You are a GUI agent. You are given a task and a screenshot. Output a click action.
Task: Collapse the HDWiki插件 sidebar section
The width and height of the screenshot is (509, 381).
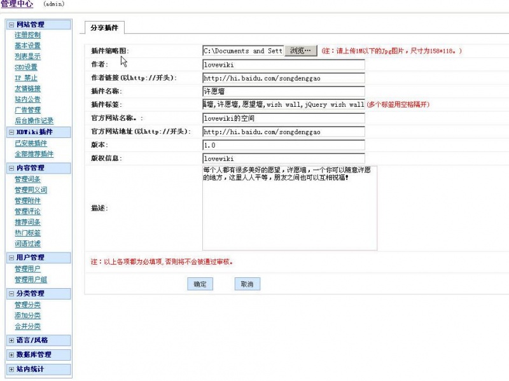coord(11,132)
